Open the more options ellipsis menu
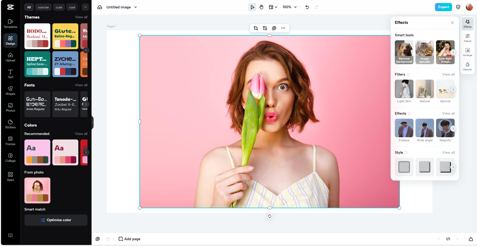 pyautogui.click(x=283, y=28)
